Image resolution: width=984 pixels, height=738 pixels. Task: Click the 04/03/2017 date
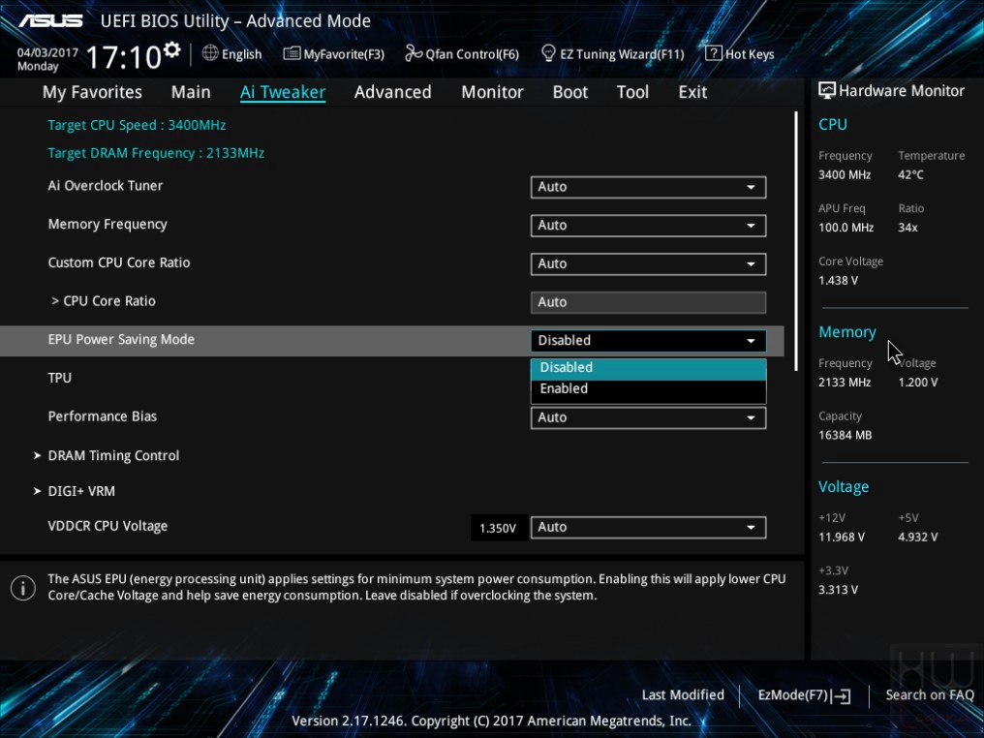[x=47, y=52]
